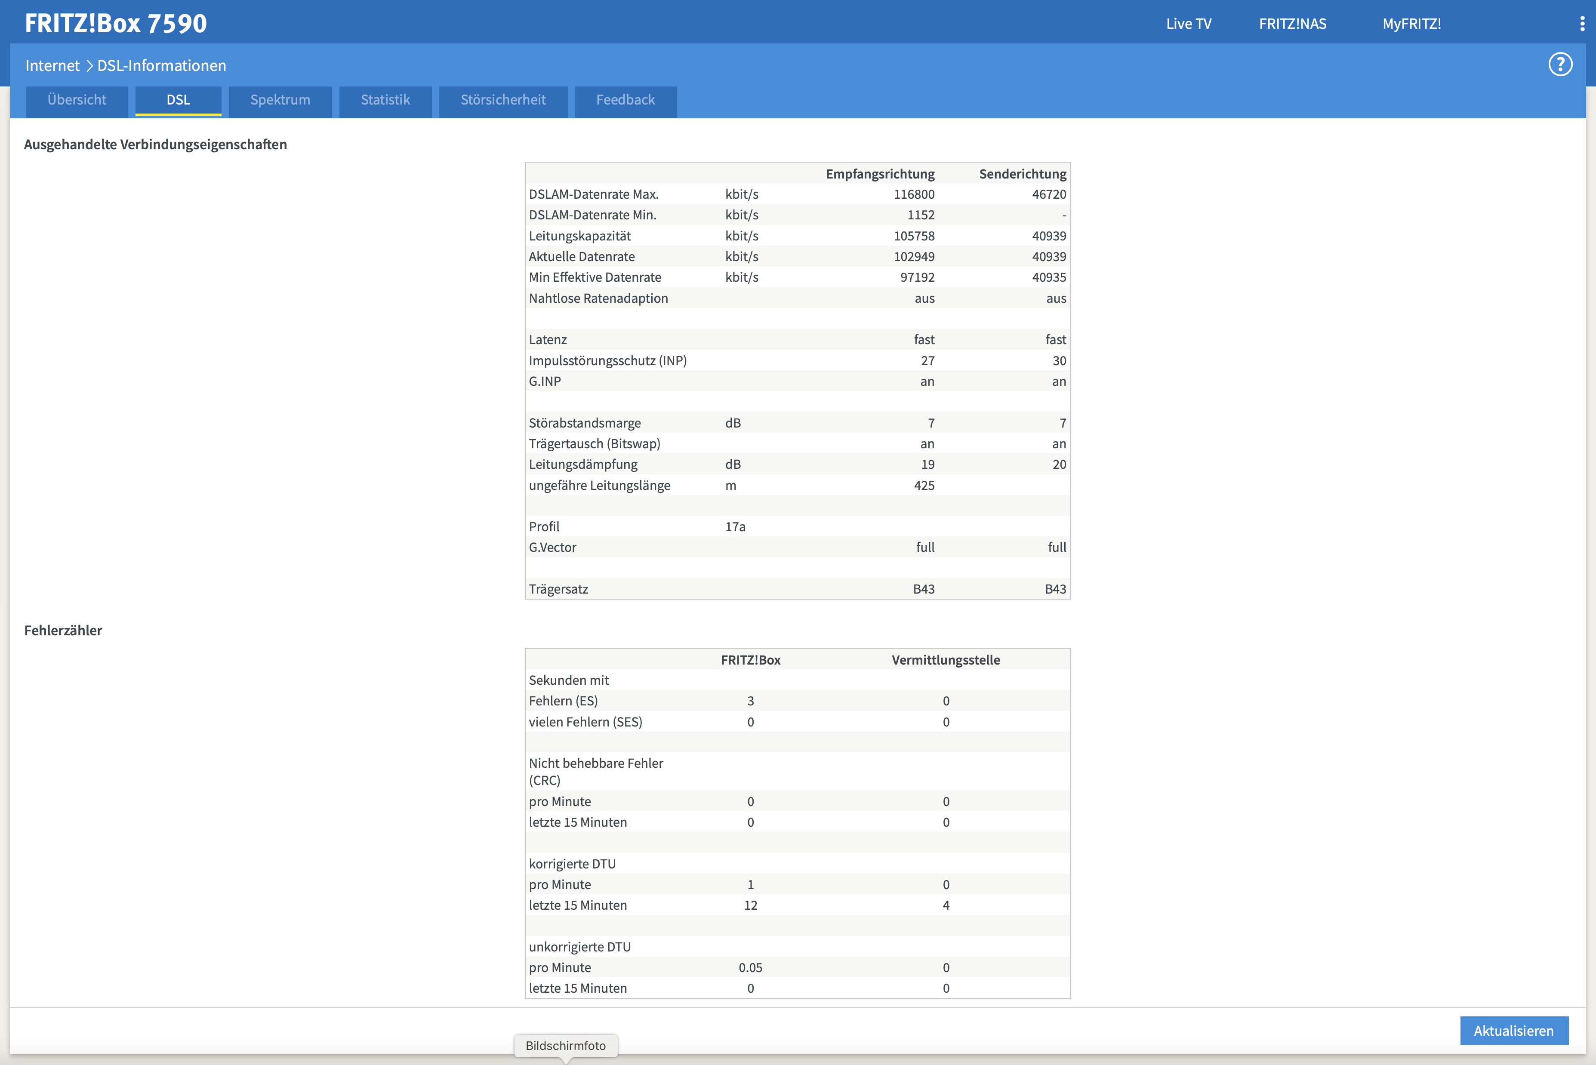Click the Vermittlungsstelle column header
The height and width of the screenshot is (1065, 1596).
click(946, 659)
